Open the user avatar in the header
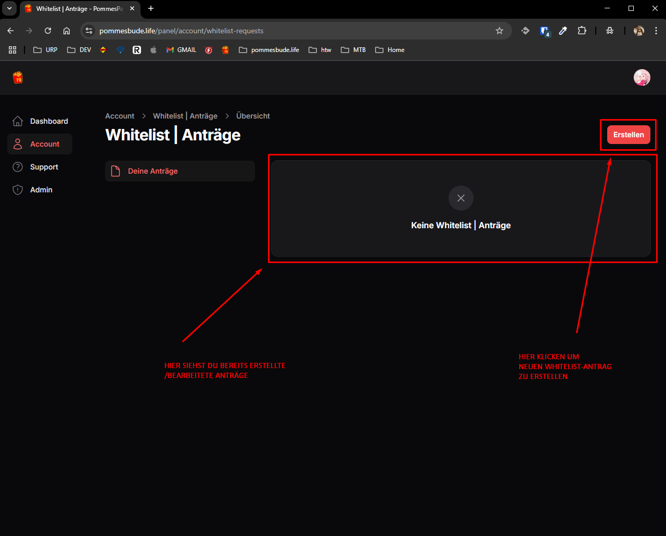This screenshot has width=666, height=536. [x=642, y=78]
